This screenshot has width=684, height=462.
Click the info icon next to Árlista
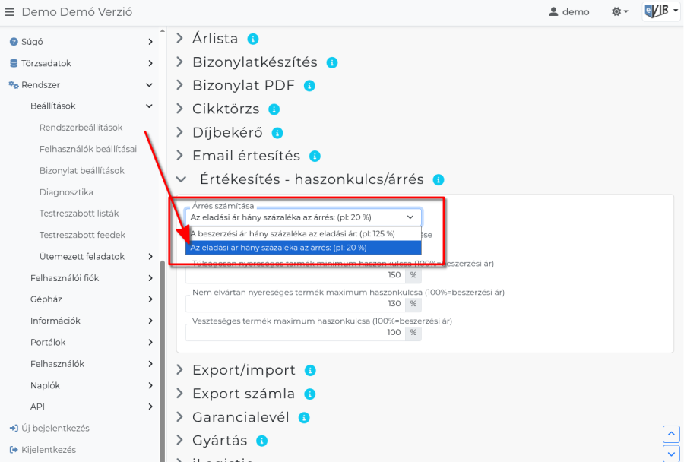pos(254,38)
